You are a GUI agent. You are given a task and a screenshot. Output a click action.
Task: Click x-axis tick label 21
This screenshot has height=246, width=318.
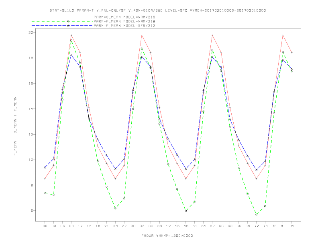[x=106, y=226]
